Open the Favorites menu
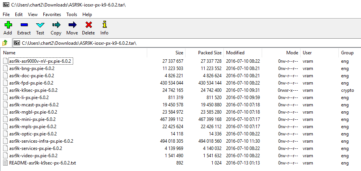This screenshot has height=171, width=361. [x=52, y=15]
